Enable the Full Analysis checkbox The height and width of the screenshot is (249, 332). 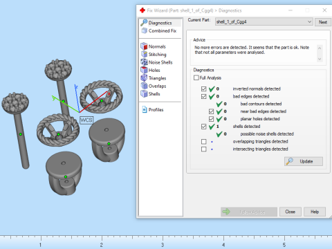[196, 77]
